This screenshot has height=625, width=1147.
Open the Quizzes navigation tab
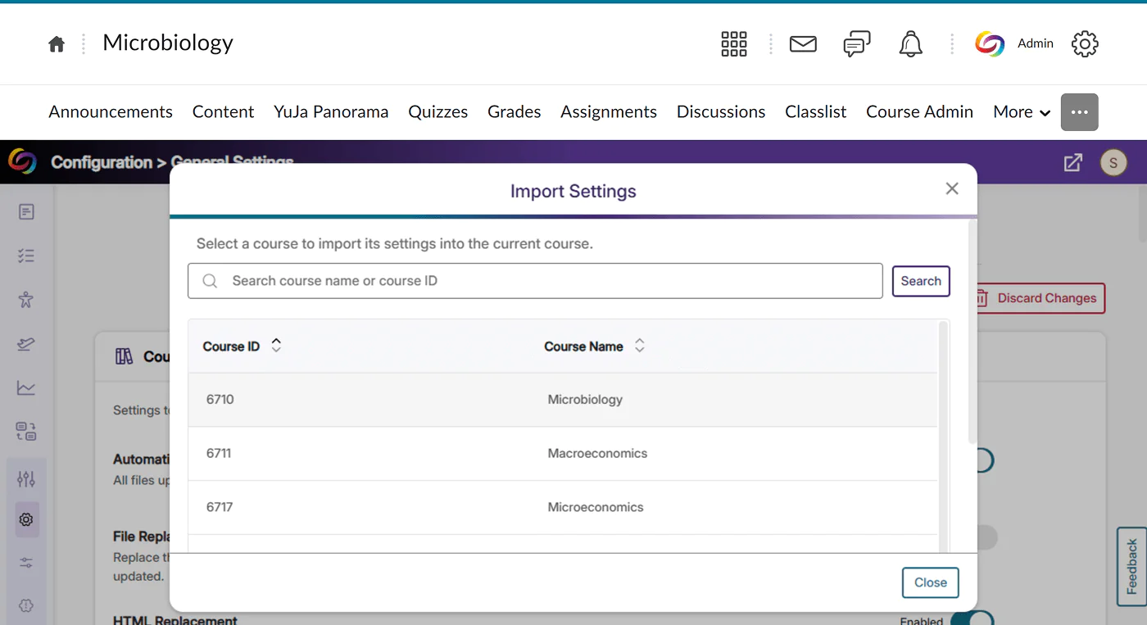pyautogui.click(x=437, y=112)
